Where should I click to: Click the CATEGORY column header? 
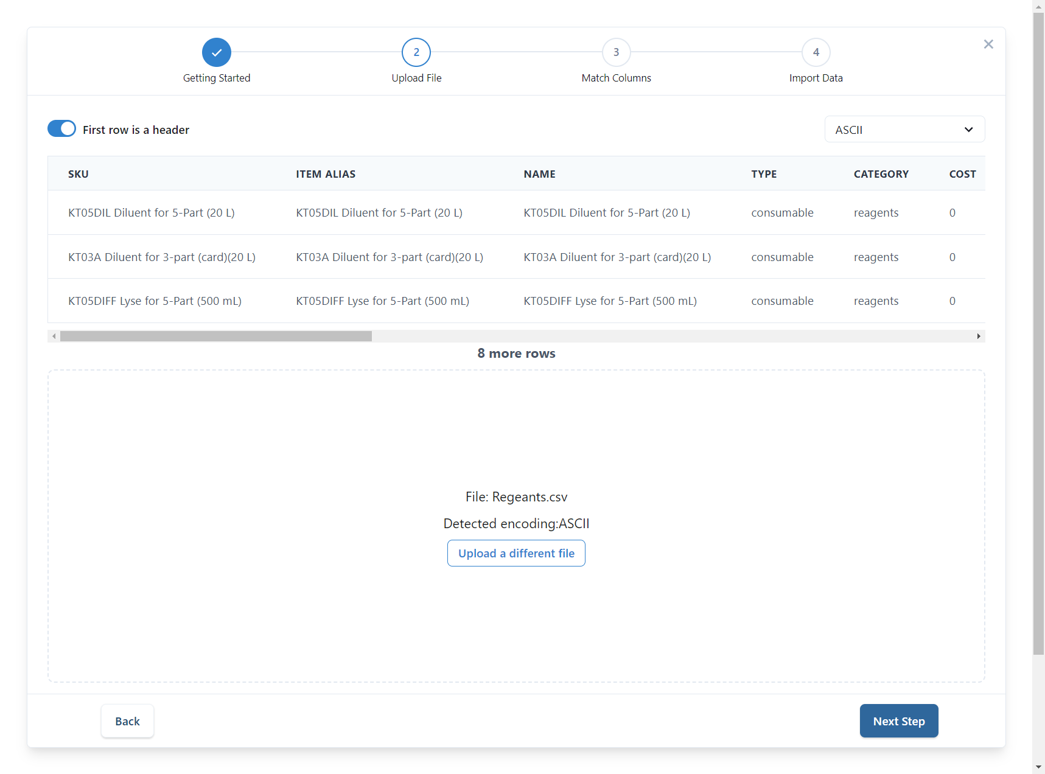tap(881, 174)
